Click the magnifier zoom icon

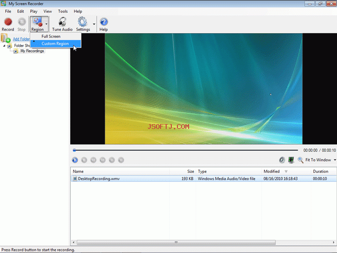[300, 160]
